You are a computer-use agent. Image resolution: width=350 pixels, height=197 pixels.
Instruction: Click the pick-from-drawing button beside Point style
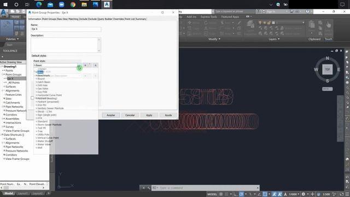pyautogui.click(x=96, y=65)
